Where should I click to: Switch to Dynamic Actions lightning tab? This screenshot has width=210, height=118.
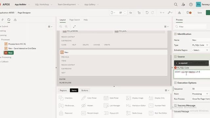[x=3, y=20]
